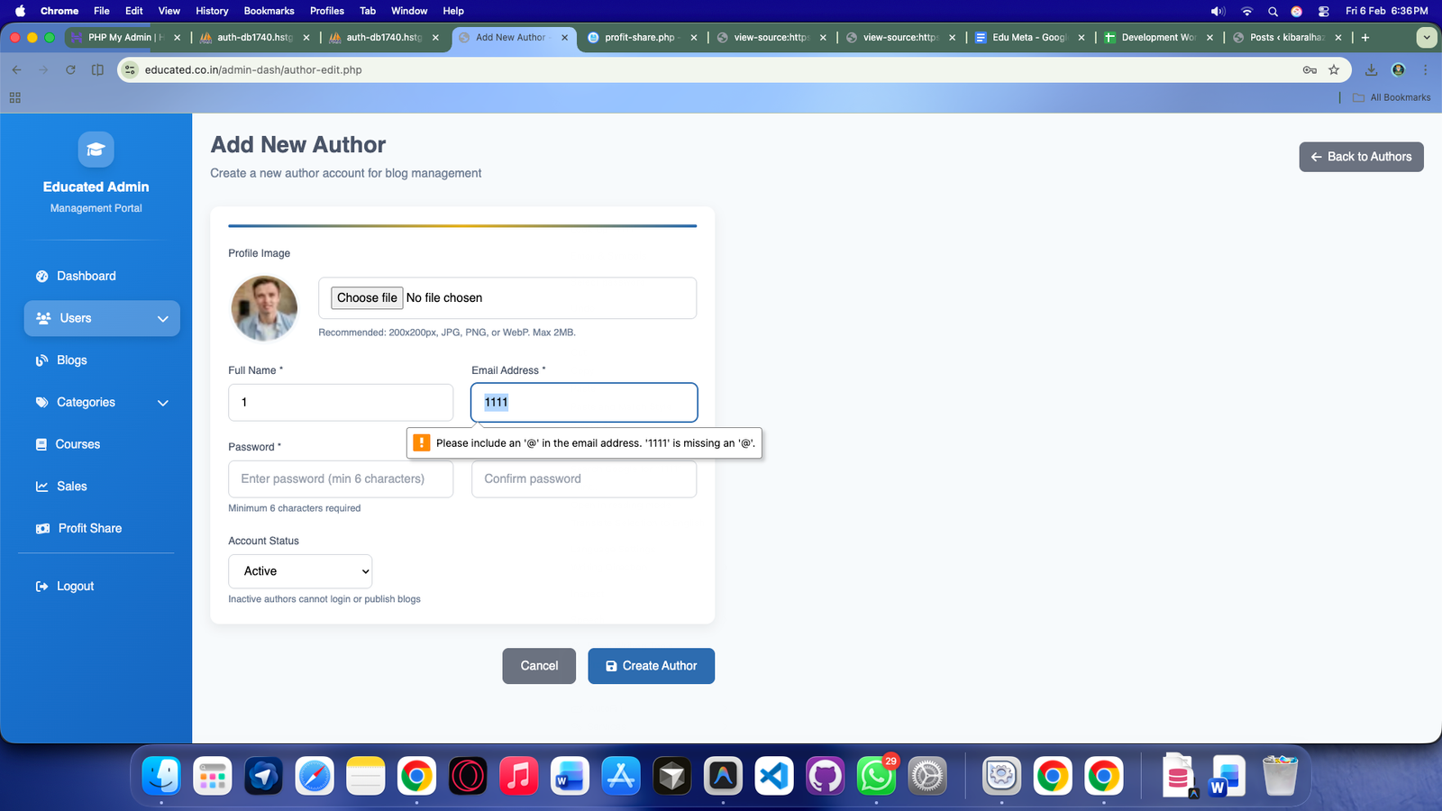Open the Account Status dropdown
1442x811 pixels.
pos(300,571)
